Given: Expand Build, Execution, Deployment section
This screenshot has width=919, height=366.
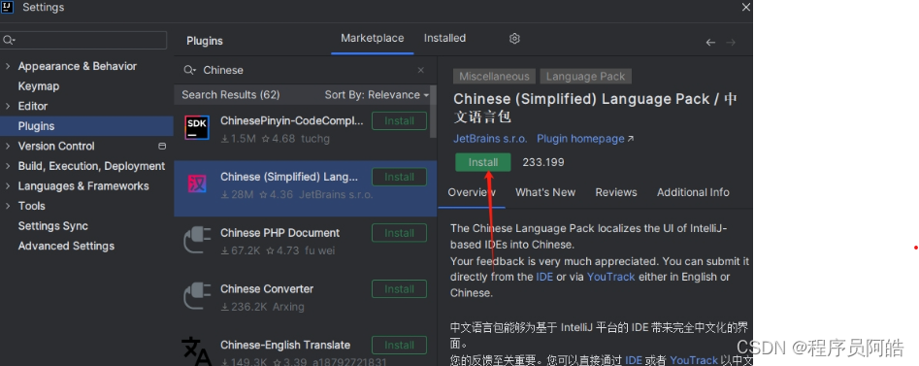Looking at the screenshot, I should [x=8, y=166].
